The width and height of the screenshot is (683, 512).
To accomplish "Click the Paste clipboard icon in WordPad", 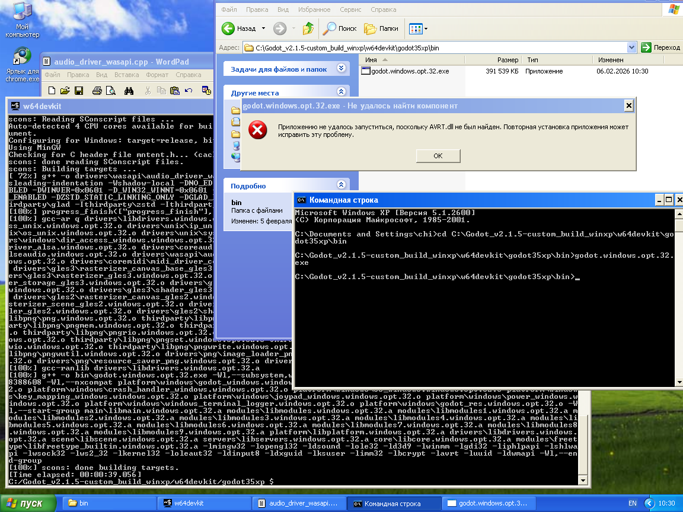I will pyautogui.click(x=175, y=91).
